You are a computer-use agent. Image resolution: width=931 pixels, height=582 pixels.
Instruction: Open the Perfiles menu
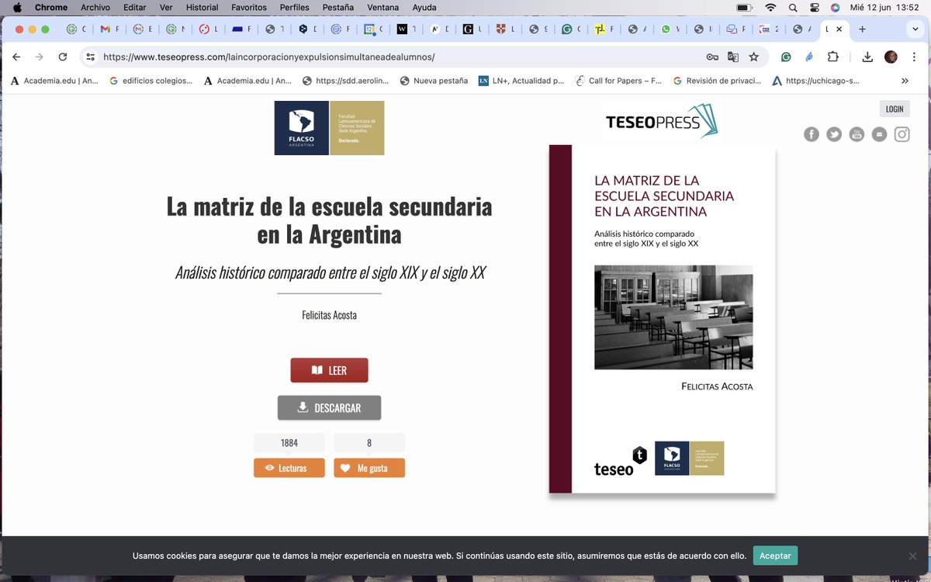pos(295,7)
